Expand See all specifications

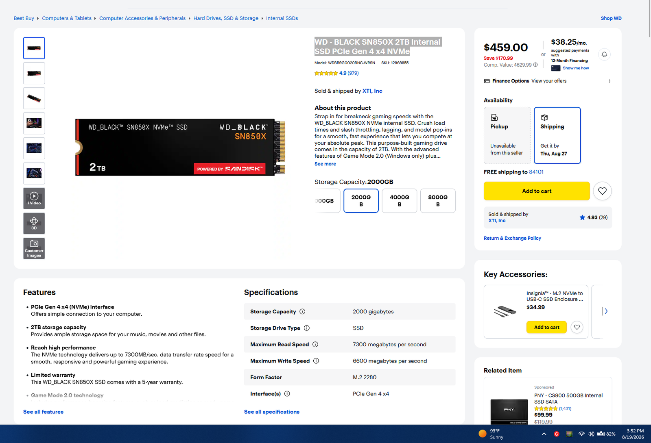pos(272,412)
